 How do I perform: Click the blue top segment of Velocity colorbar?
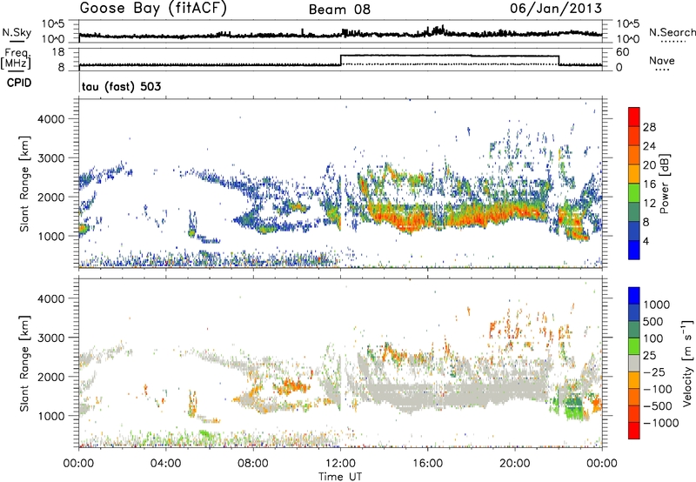pyautogui.click(x=634, y=296)
